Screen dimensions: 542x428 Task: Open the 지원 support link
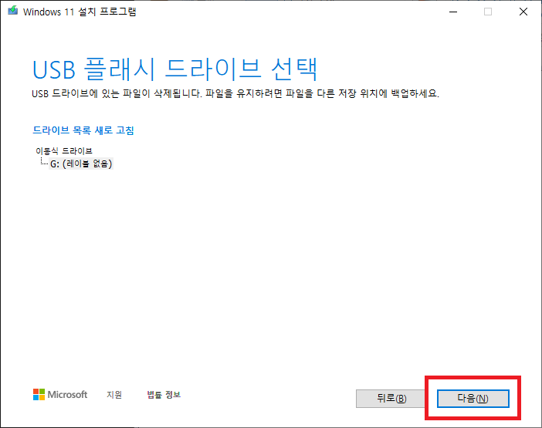tap(114, 395)
